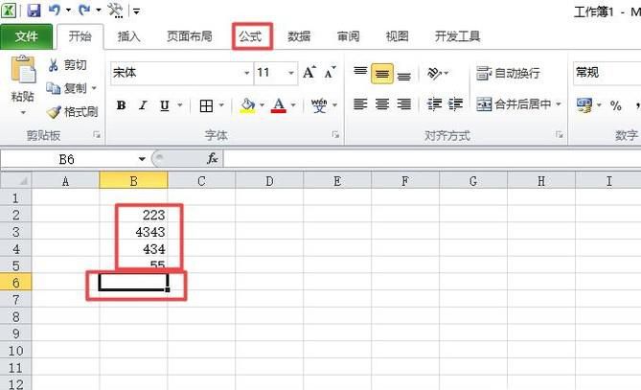Toggle Underline formatting

tap(165, 105)
